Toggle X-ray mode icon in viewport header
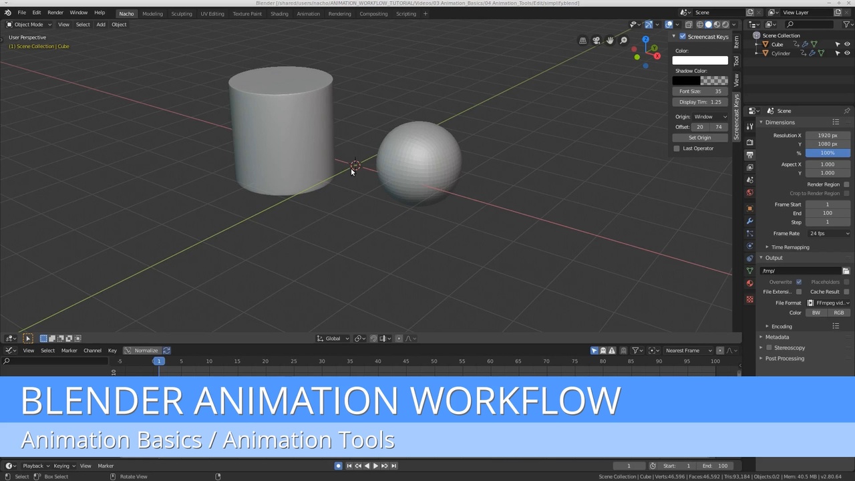The width and height of the screenshot is (855, 481). tap(689, 25)
